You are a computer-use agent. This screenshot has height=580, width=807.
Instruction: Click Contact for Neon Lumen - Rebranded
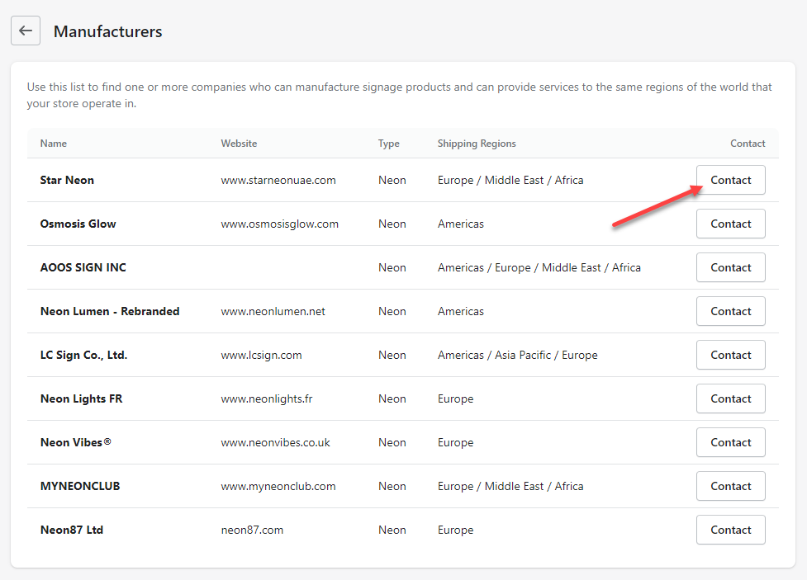tap(730, 311)
